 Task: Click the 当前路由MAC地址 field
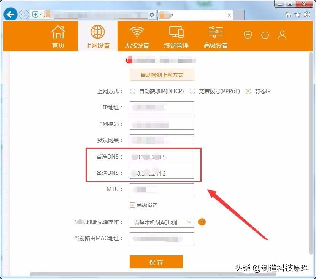162,238
